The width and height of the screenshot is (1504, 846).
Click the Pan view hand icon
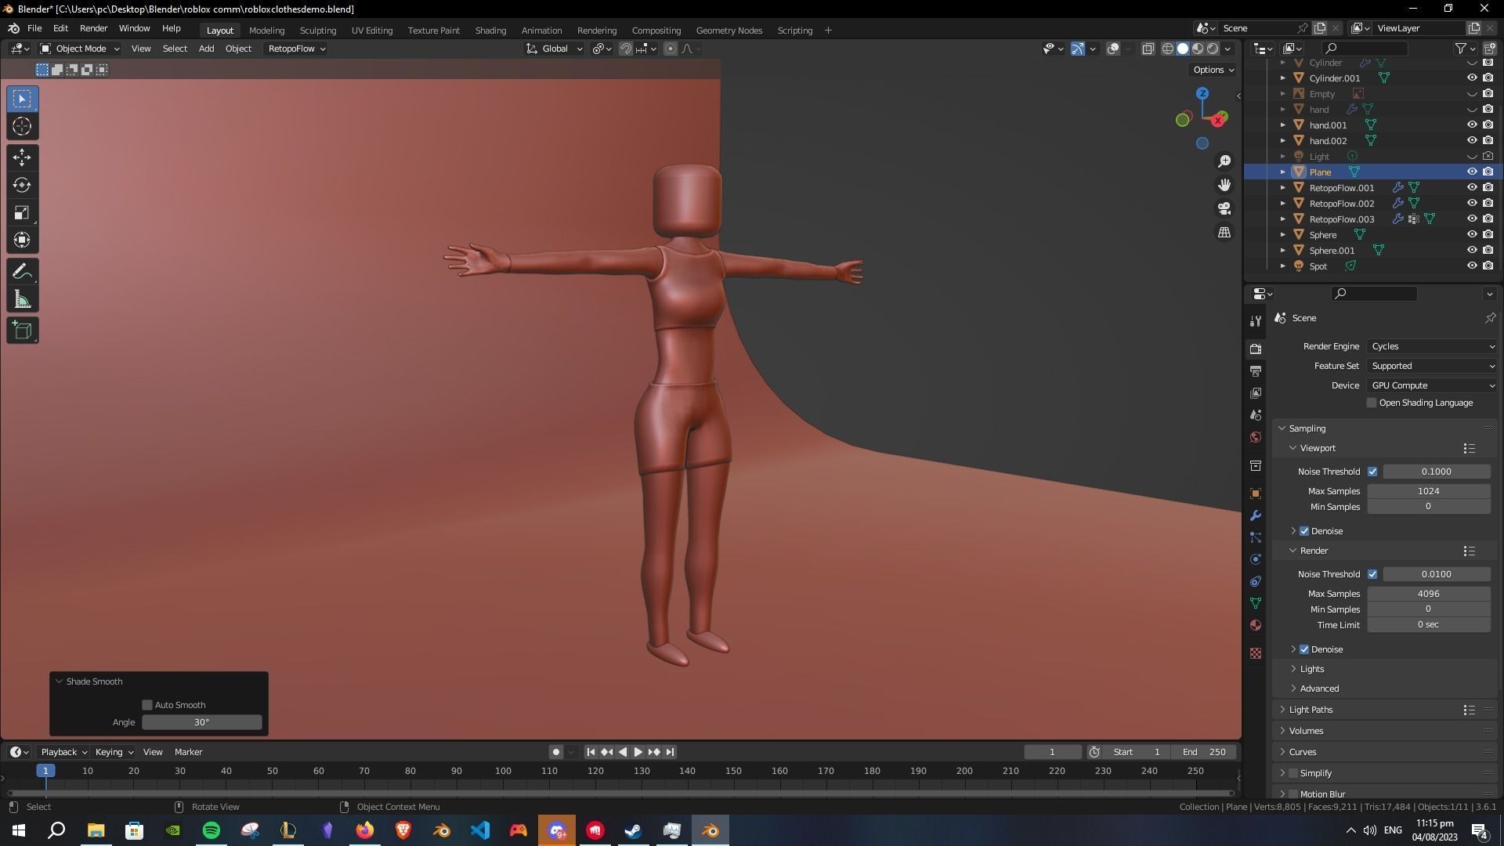[1224, 185]
